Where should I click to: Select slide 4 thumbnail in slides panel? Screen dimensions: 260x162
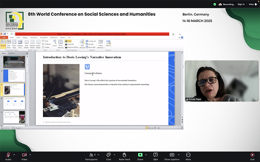(x=14, y=103)
